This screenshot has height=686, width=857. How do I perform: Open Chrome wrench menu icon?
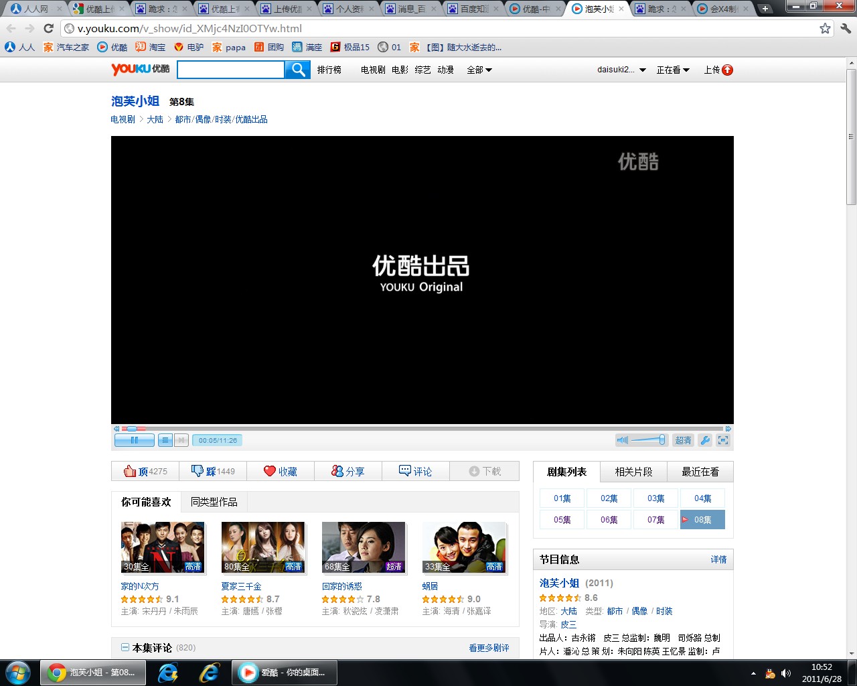tap(845, 28)
